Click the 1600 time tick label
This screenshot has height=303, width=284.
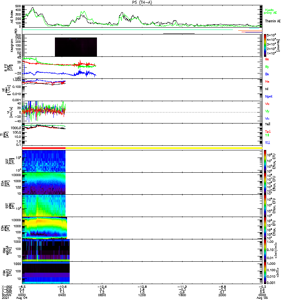click(x=182, y=295)
